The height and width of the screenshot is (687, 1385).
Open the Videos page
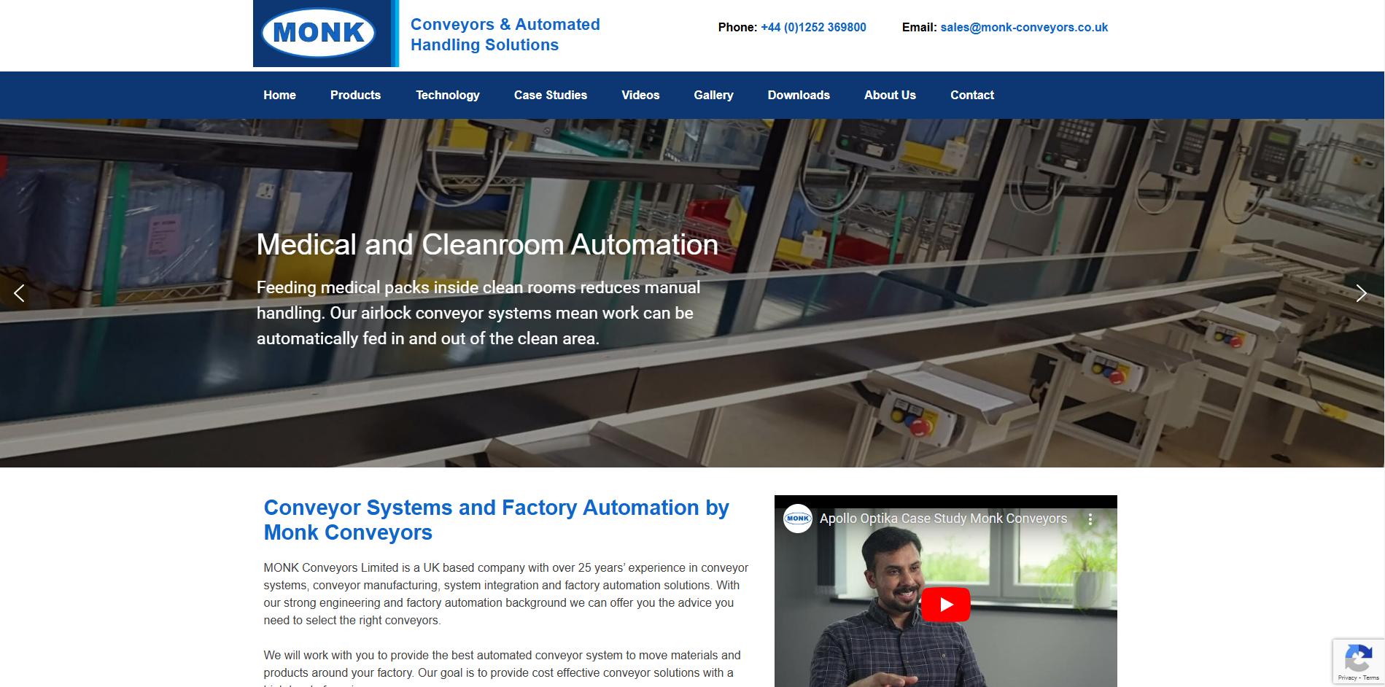pos(640,96)
